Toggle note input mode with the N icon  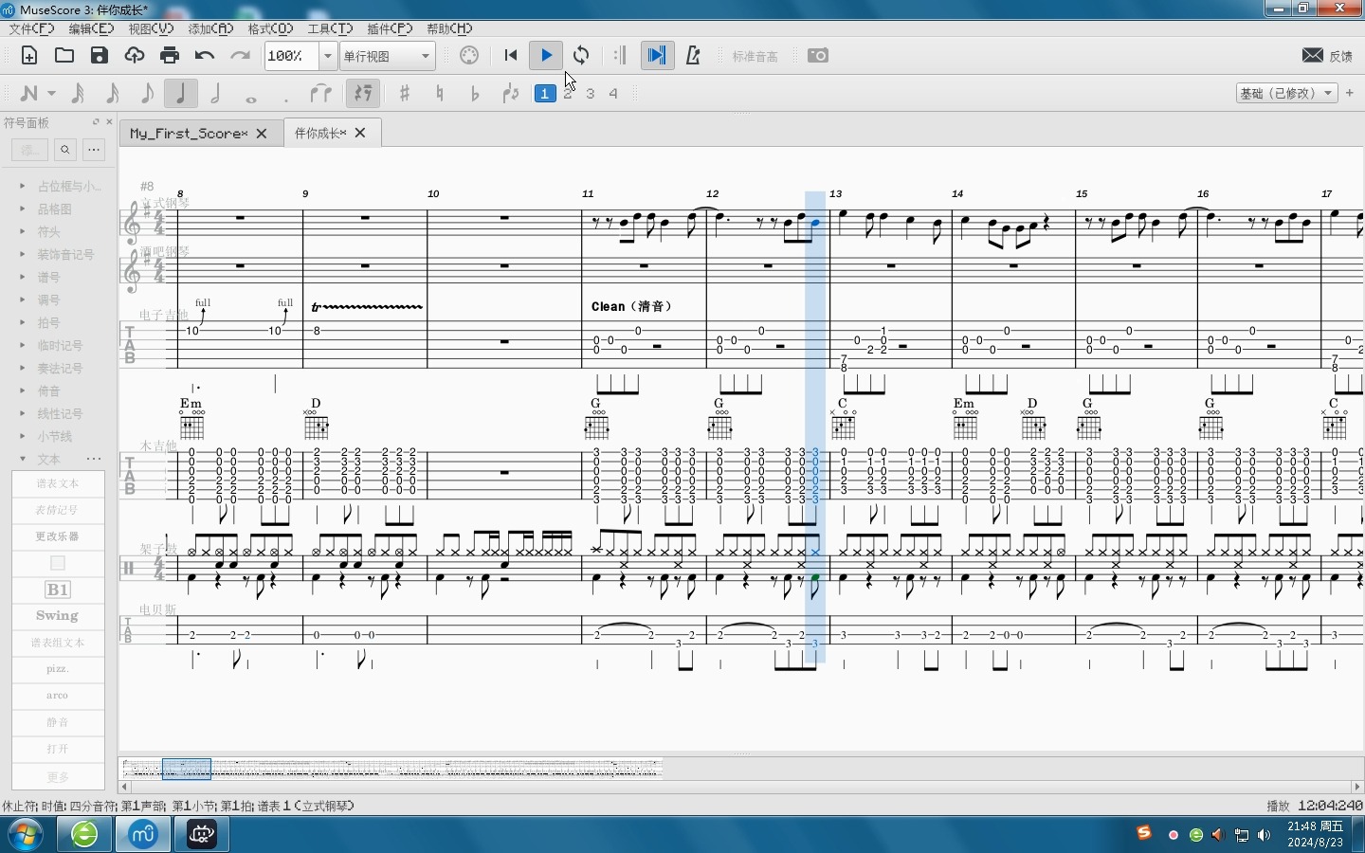(x=29, y=93)
